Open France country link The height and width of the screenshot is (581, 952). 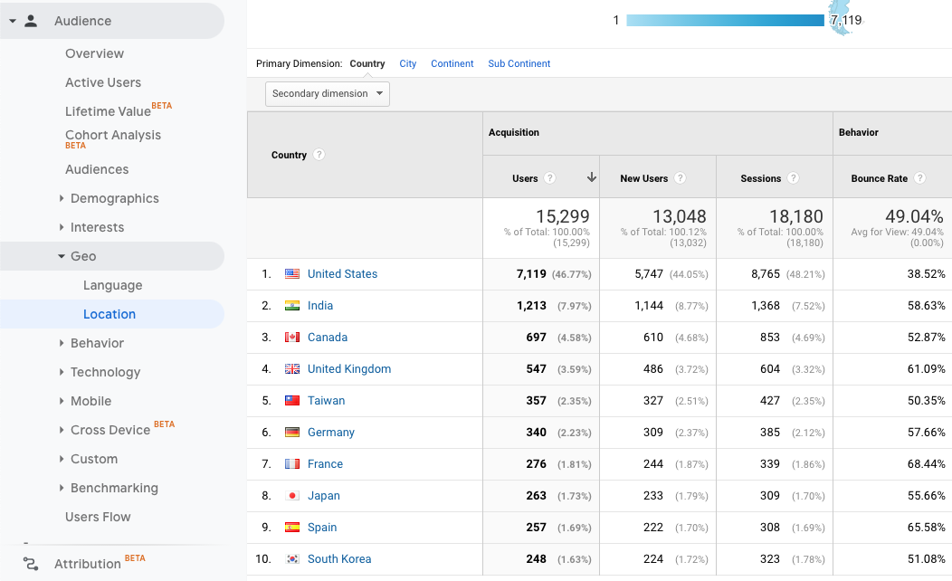[x=326, y=464]
